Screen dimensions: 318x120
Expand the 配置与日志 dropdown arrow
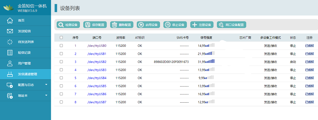(x=46, y=85)
